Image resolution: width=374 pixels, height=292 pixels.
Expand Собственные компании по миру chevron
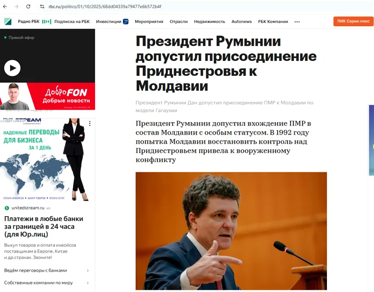pyautogui.click(x=88, y=283)
